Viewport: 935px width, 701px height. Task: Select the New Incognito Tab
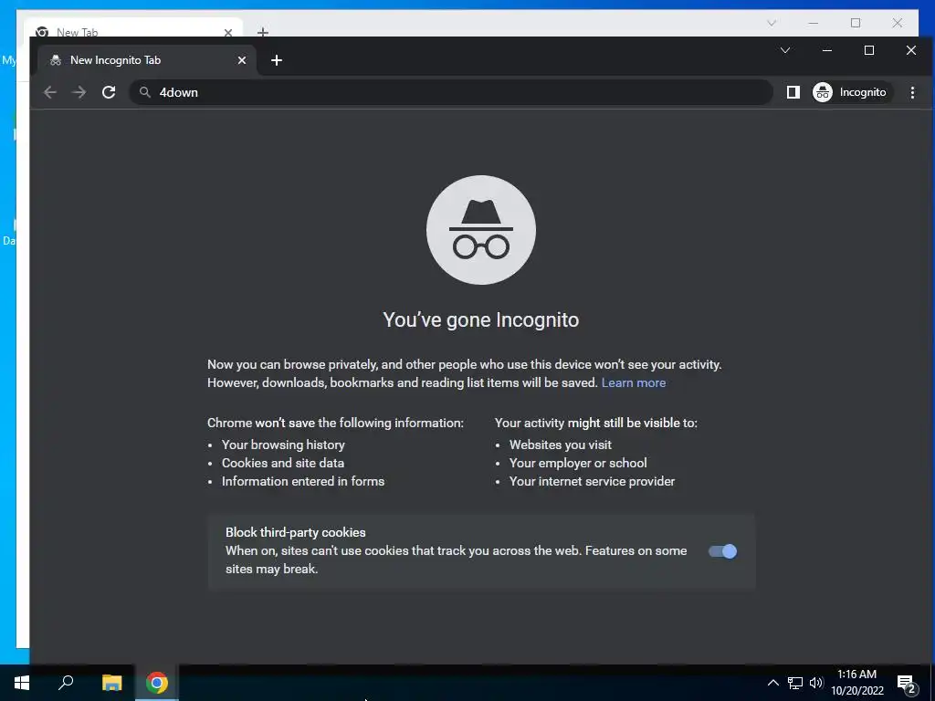click(x=147, y=60)
